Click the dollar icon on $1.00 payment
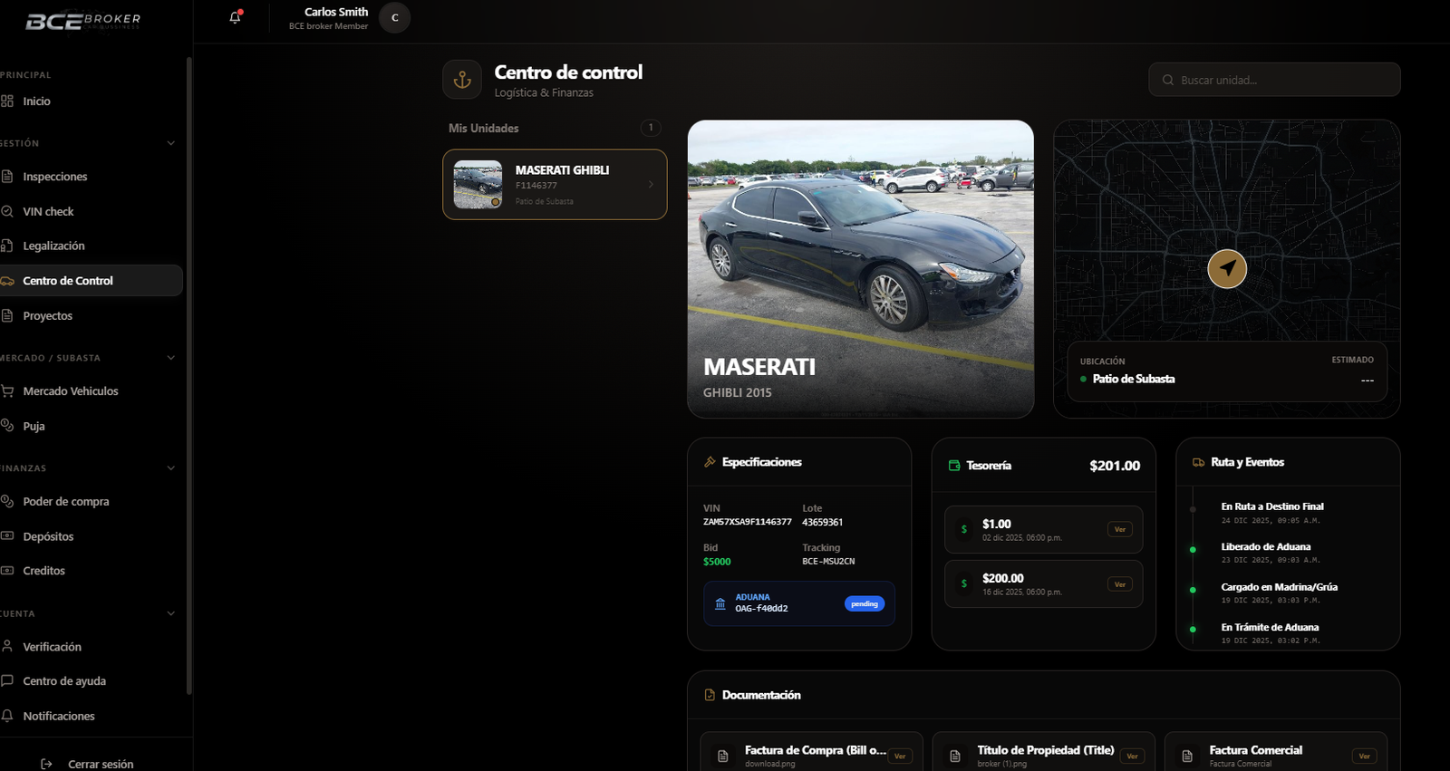The image size is (1450, 771). (x=964, y=529)
